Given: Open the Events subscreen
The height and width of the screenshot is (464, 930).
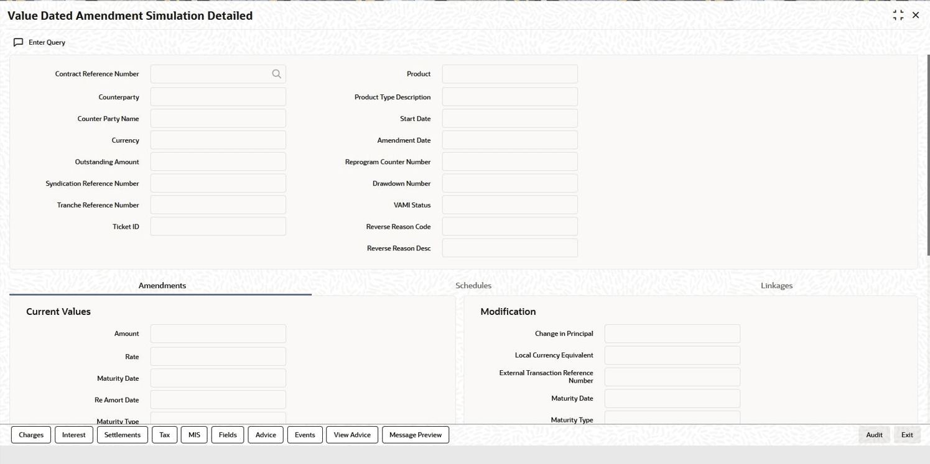Looking at the screenshot, I should (x=305, y=435).
